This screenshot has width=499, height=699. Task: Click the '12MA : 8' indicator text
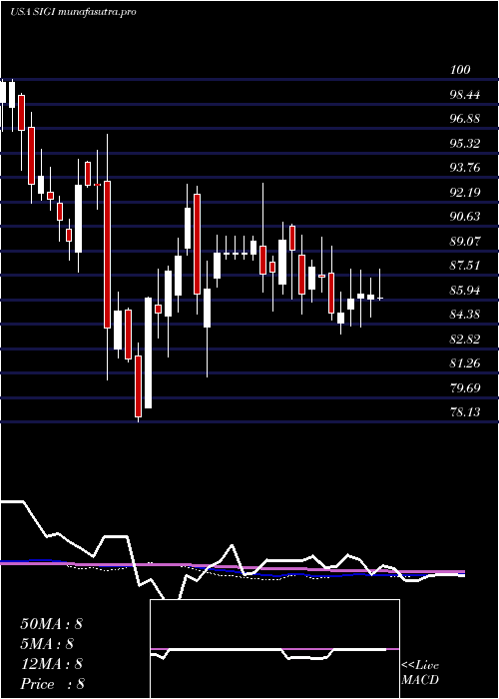(x=51, y=664)
